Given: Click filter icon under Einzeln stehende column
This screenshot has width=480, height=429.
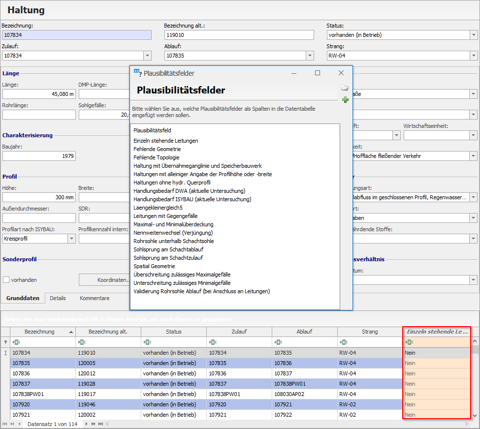Looking at the screenshot, I should click(x=409, y=342).
